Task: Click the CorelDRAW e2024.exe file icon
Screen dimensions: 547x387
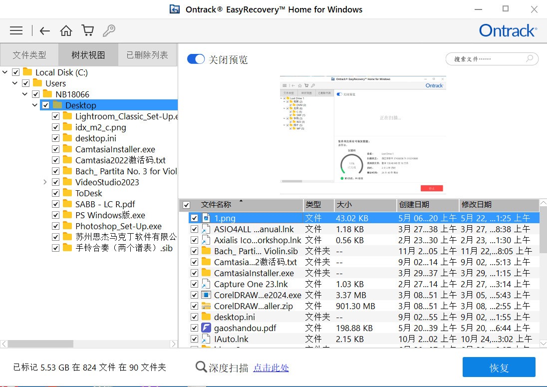Action: tap(206, 295)
